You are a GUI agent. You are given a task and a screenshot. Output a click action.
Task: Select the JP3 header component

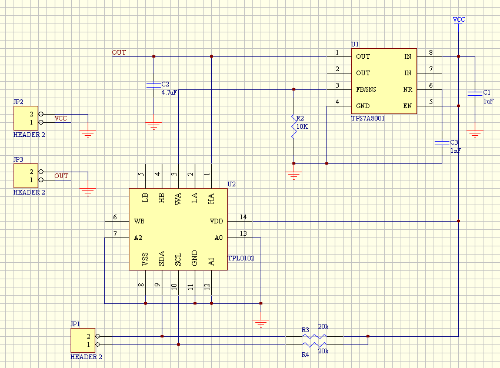[26, 176]
